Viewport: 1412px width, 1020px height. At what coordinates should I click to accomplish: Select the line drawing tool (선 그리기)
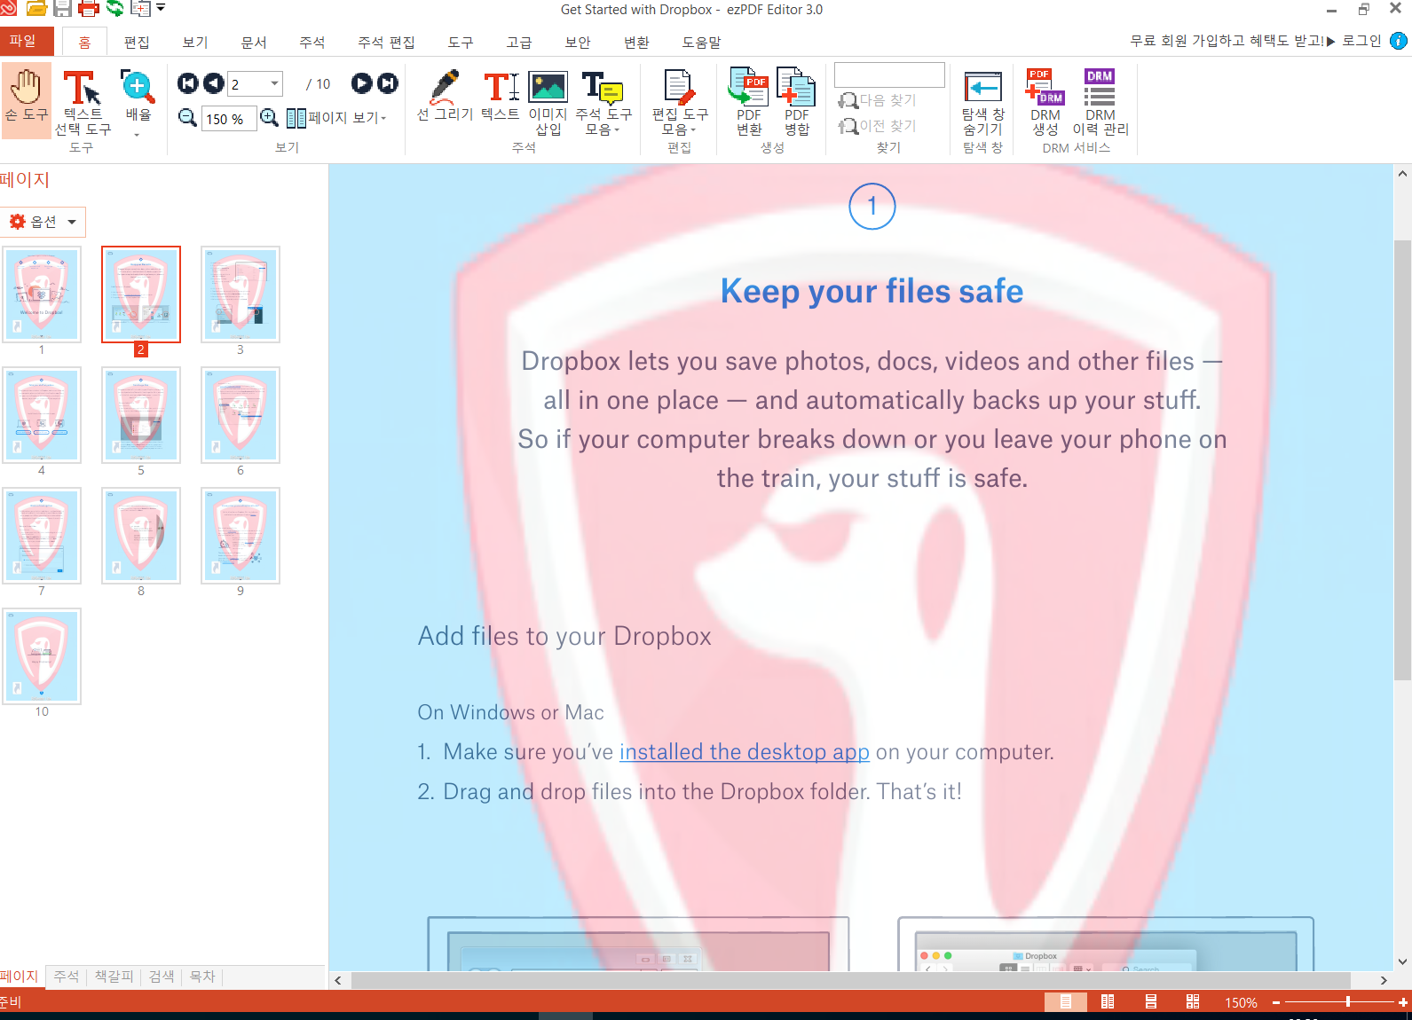(x=445, y=96)
